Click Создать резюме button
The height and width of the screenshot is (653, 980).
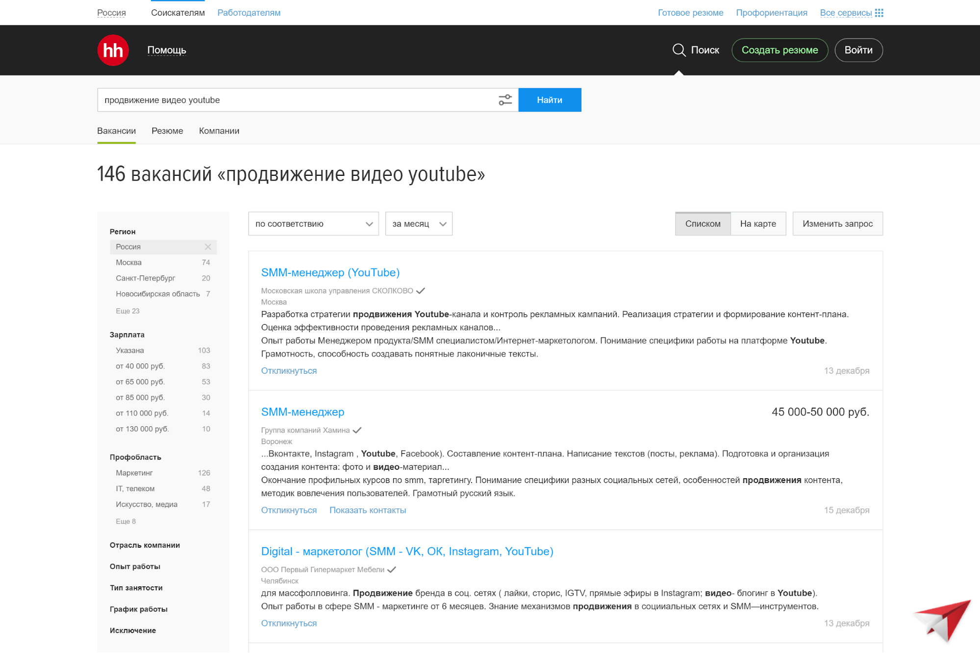pos(779,50)
